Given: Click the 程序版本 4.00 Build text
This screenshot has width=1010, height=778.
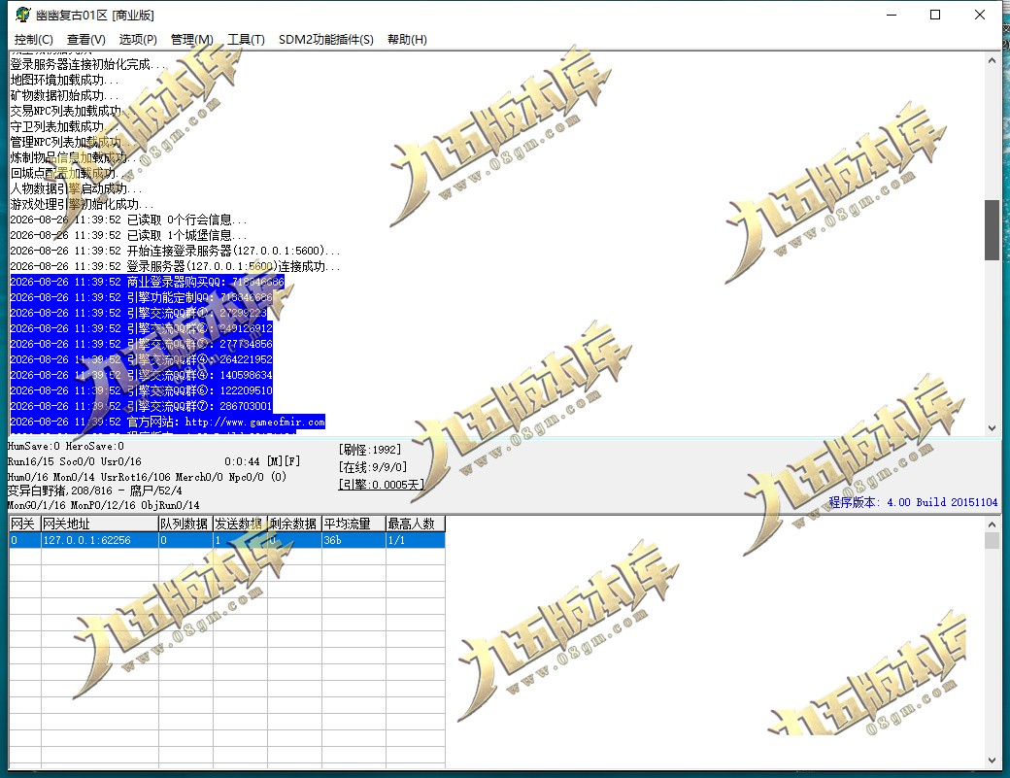Looking at the screenshot, I should coord(913,502).
